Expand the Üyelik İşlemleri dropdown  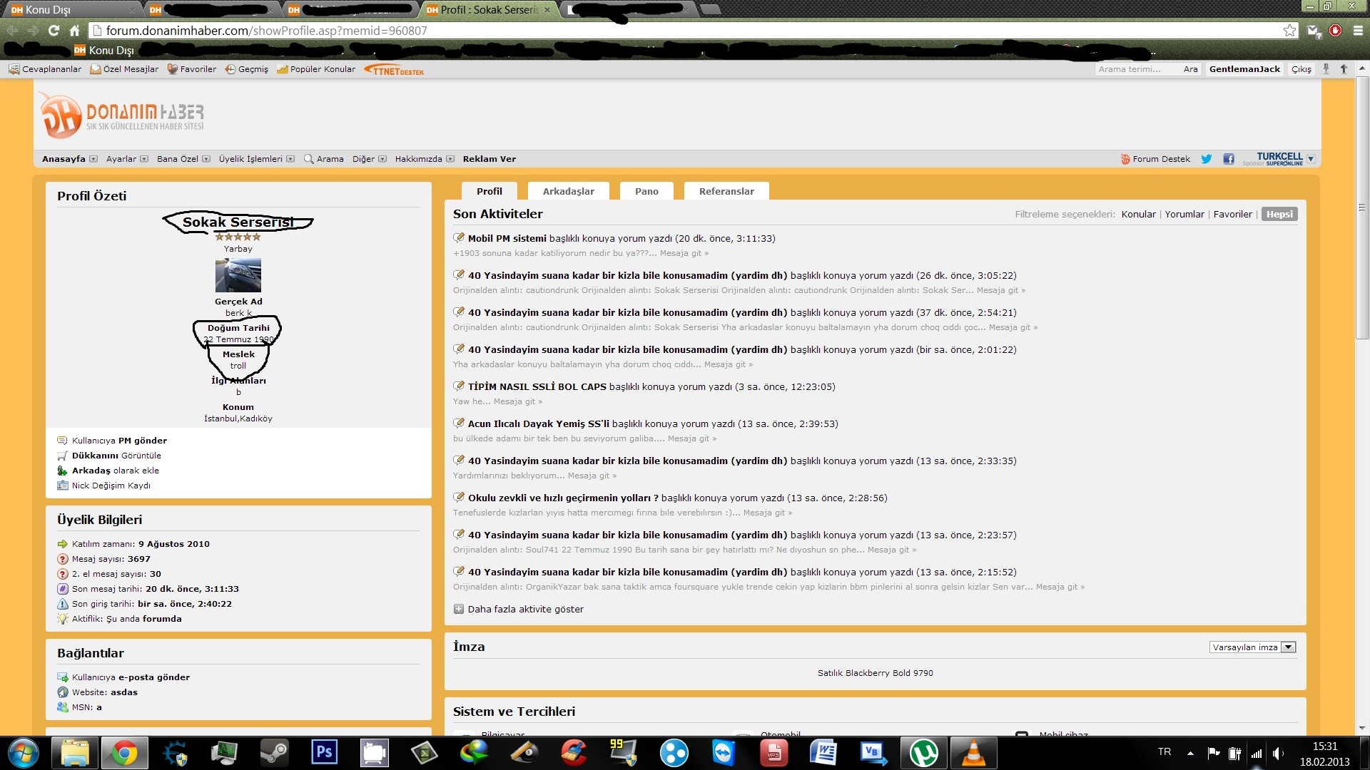click(290, 159)
